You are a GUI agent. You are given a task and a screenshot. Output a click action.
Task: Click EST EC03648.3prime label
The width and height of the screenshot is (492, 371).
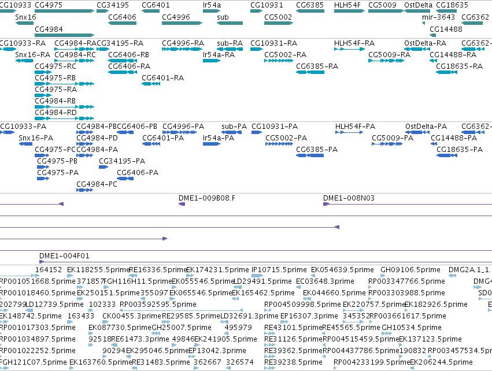tap(325, 281)
